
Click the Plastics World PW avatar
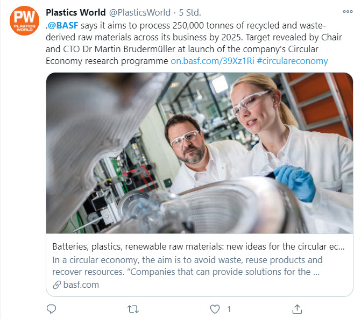pyautogui.click(x=24, y=21)
